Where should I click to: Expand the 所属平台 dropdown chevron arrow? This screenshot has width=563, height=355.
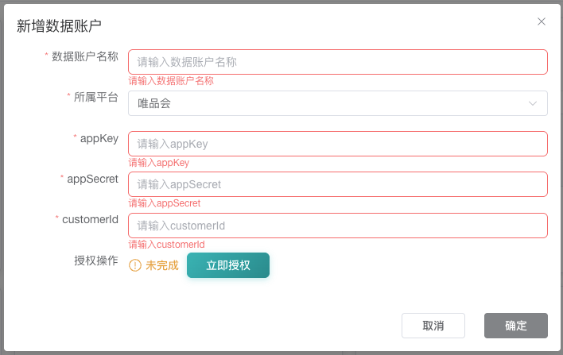click(x=533, y=103)
